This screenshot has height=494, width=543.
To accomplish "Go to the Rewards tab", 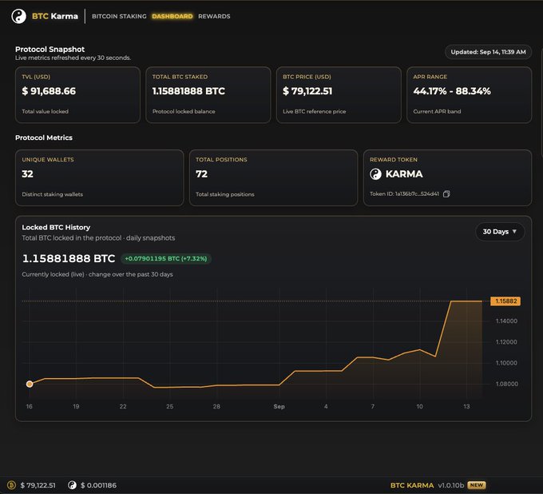I will click(x=214, y=16).
